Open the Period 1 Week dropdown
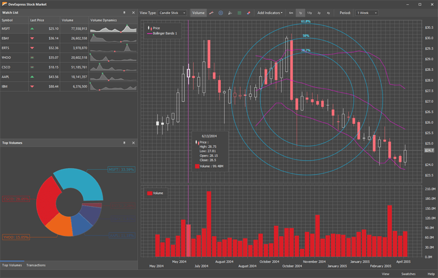 (367, 12)
